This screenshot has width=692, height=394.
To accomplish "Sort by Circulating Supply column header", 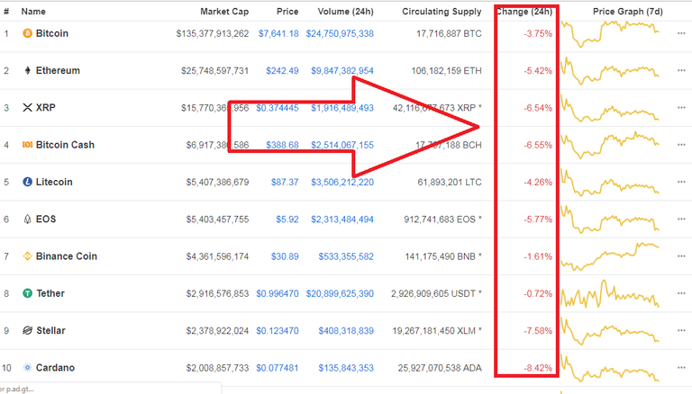I will [442, 12].
